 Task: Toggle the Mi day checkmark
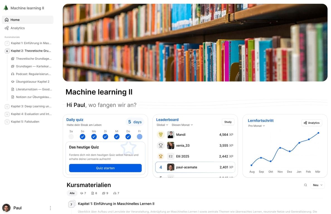pos(117,137)
